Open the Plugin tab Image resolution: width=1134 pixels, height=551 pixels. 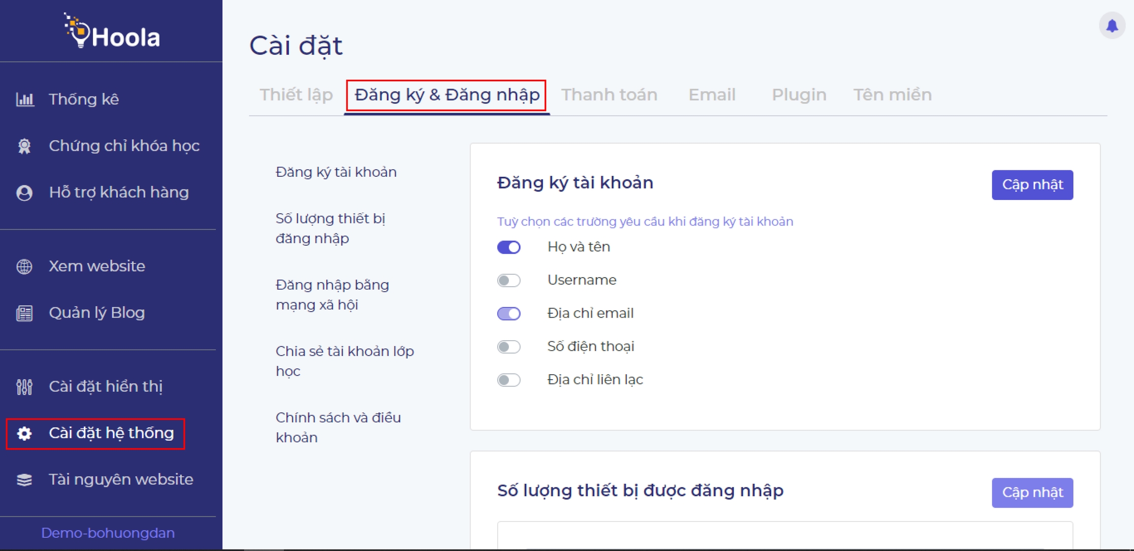pyautogui.click(x=799, y=95)
